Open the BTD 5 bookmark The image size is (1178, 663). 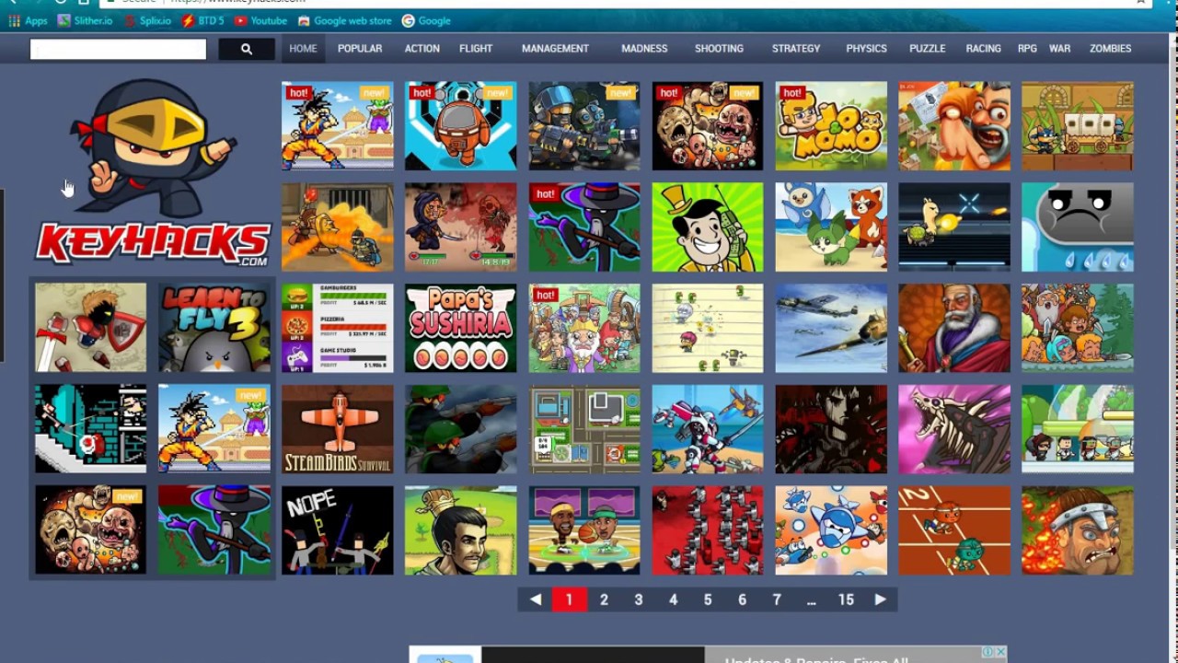point(202,20)
